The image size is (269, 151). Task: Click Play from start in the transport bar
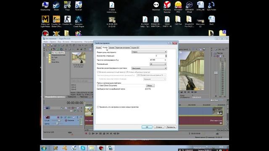pos(93,133)
